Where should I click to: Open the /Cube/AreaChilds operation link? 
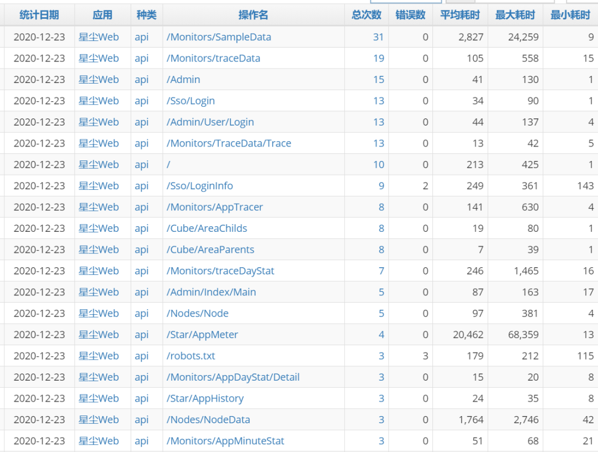click(207, 228)
